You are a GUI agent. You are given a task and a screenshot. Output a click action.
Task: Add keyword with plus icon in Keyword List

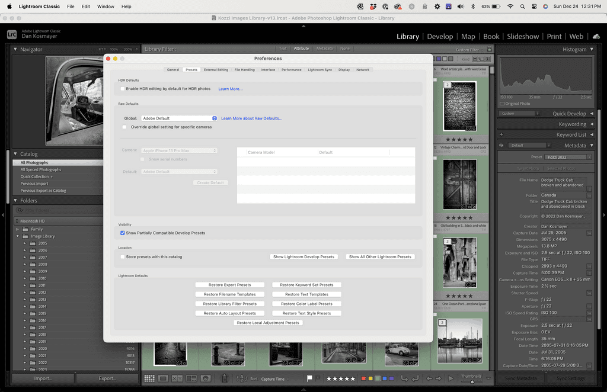coord(501,134)
